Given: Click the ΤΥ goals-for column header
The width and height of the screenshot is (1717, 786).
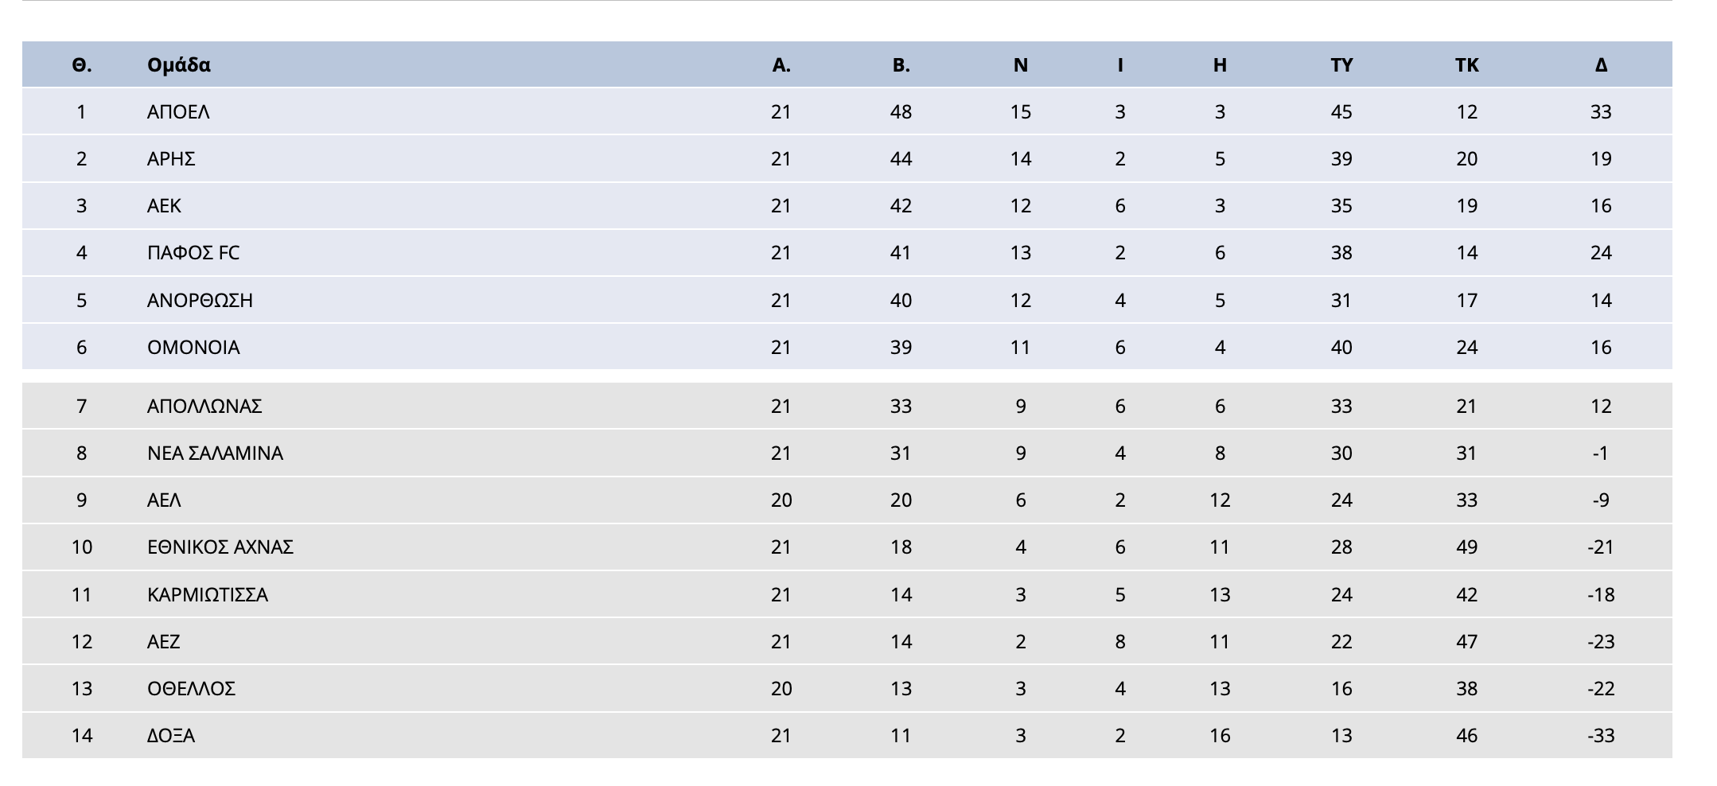Looking at the screenshot, I should [x=1341, y=65].
